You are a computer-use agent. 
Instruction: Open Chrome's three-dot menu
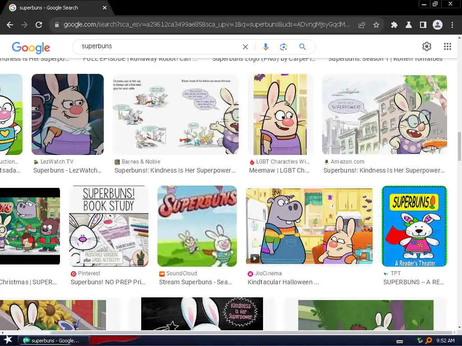[452, 25]
